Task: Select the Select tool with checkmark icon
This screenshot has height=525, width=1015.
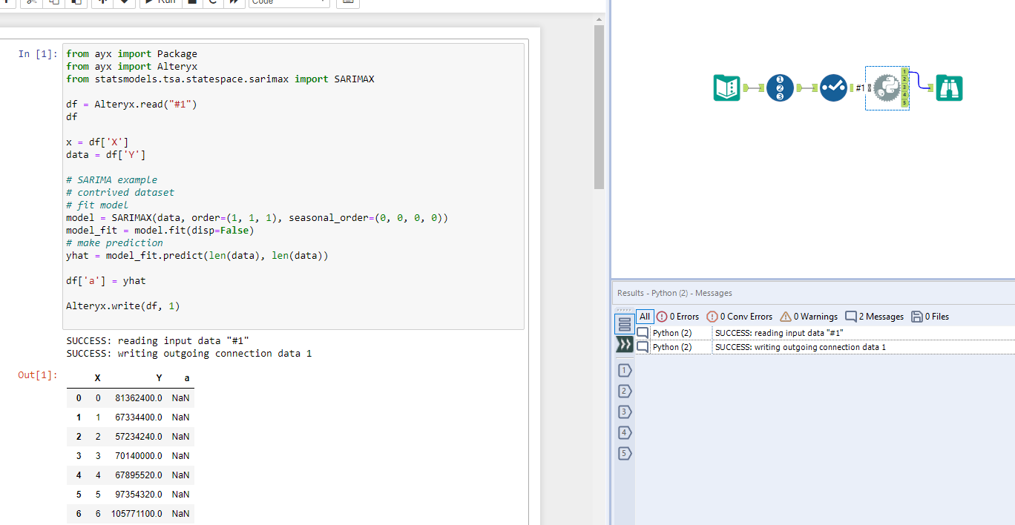Action: click(834, 88)
